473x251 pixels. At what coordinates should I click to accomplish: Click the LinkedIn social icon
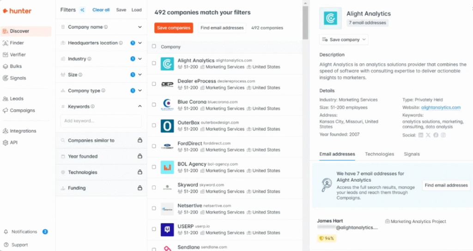tap(421, 135)
